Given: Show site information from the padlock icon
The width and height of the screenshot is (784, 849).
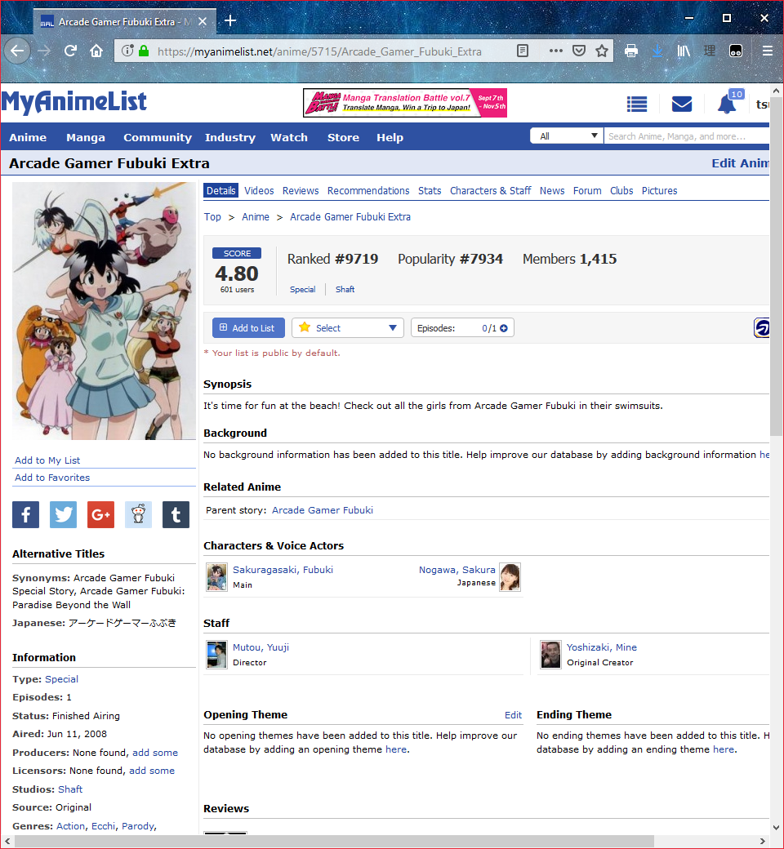Looking at the screenshot, I should [144, 51].
